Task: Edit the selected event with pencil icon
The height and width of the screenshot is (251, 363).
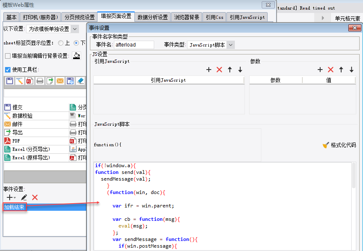Action: (x=24, y=197)
